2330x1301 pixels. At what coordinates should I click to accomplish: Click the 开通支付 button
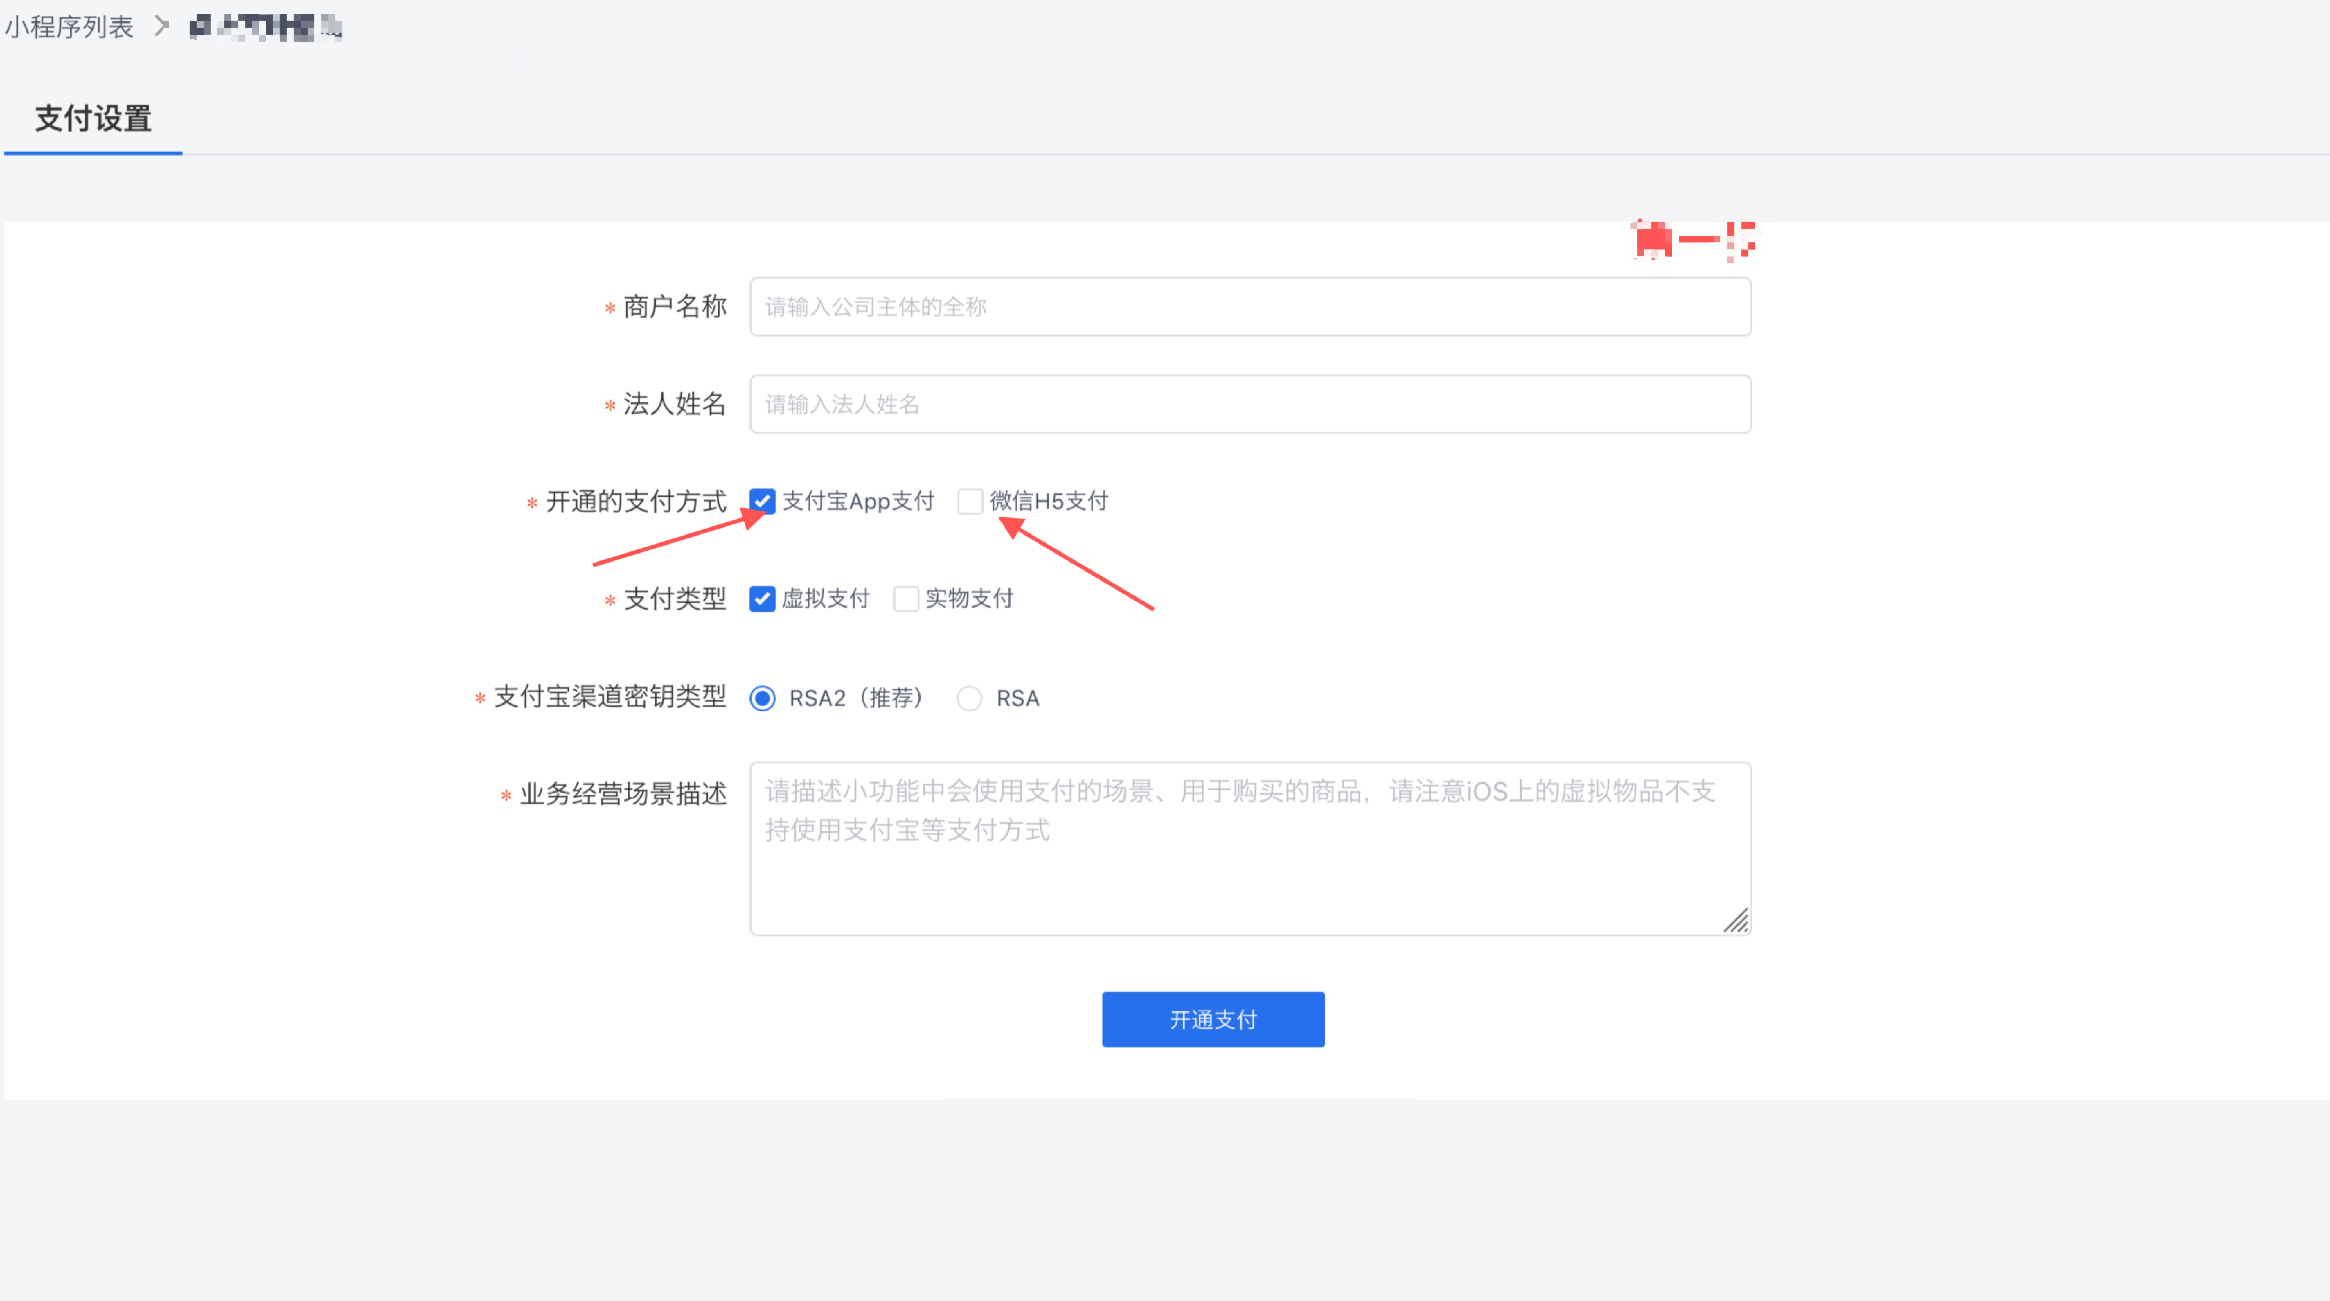1213,1020
